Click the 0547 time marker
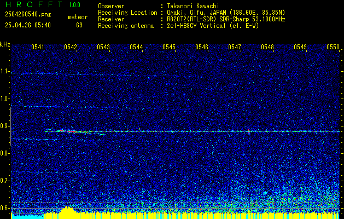The height and width of the screenshot is (219, 344). (235, 47)
